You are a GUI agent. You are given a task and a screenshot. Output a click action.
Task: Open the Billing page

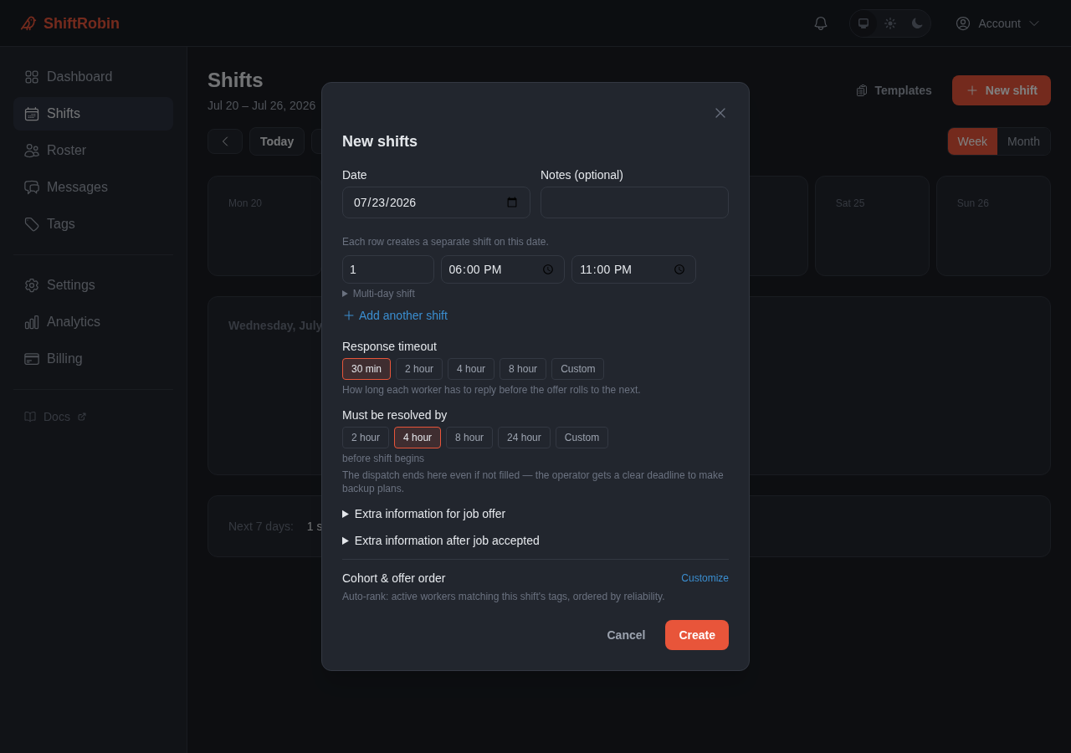[x=93, y=359]
